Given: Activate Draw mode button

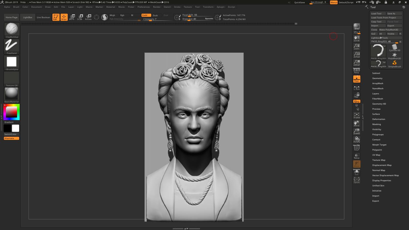Looking at the screenshot, I should click(64, 17).
